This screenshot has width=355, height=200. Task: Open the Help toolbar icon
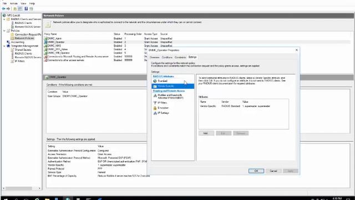[x=26, y=9]
